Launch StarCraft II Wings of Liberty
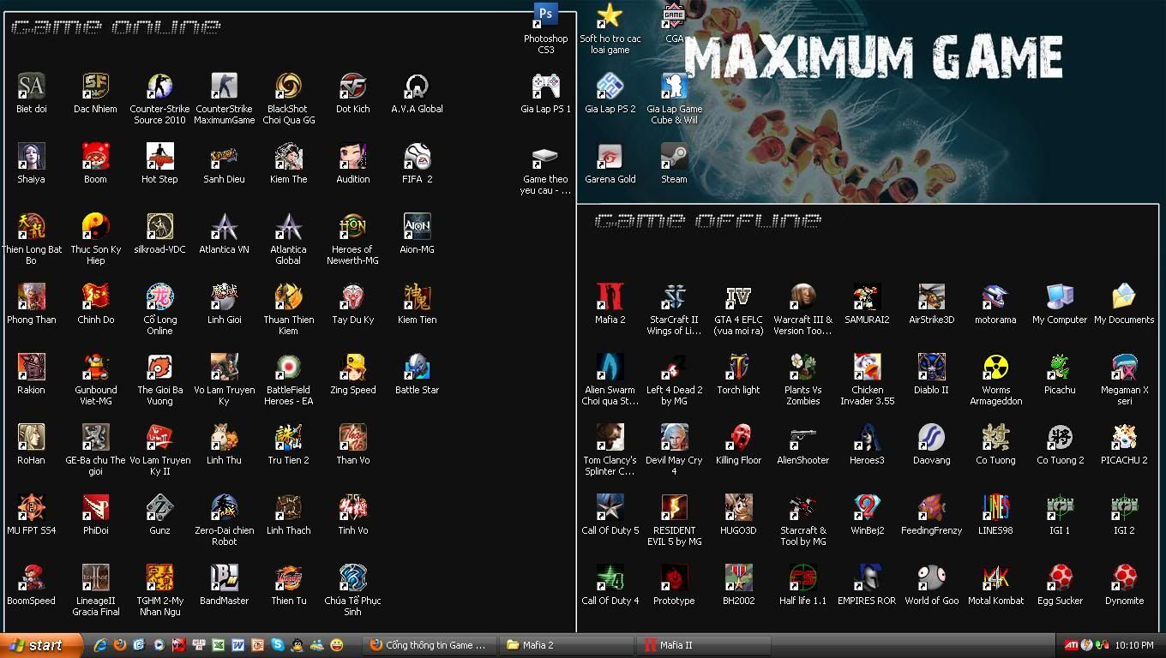Image resolution: width=1166 pixels, height=658 pixels. tap(674, 296)
